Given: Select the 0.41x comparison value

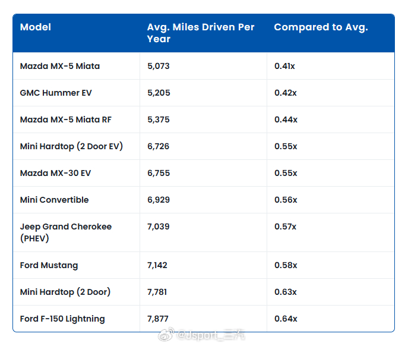Looking at the screenshot, I should tap(284, 66).
